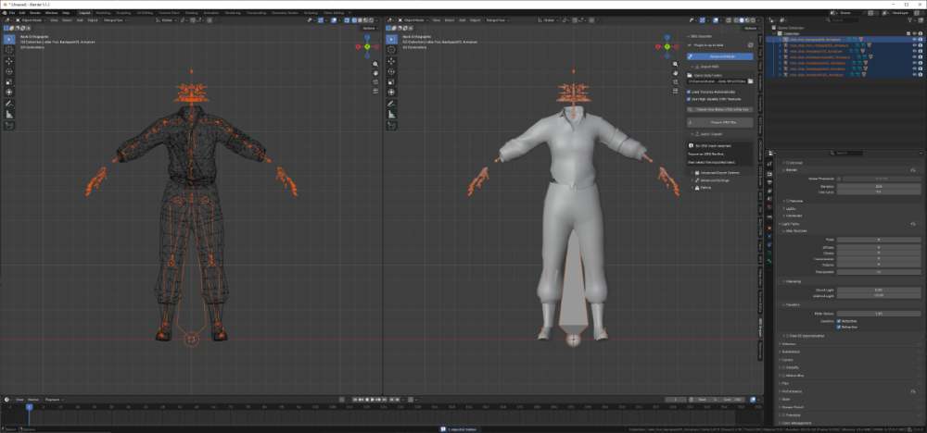This screenshot has height=433, width=927.
Task: Open the Render menu
Action: tap(35, 12)
